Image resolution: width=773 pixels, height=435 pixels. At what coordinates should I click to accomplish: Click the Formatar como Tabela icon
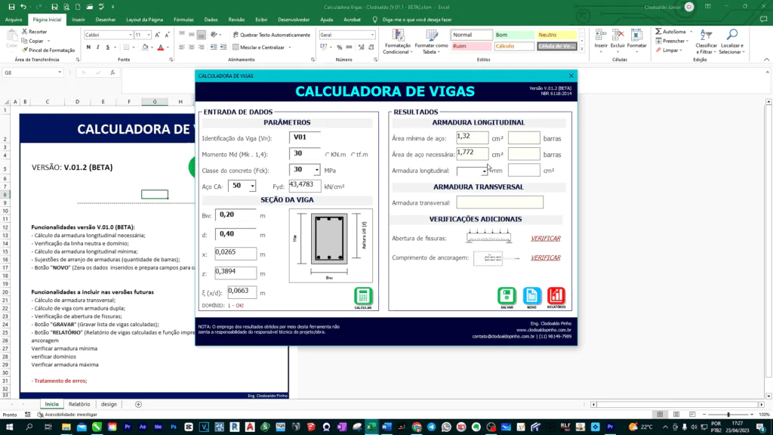tap(431, 35)
